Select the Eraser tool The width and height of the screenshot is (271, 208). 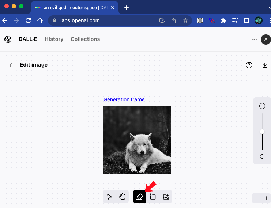pyautogui.click(x=139, y=197)
